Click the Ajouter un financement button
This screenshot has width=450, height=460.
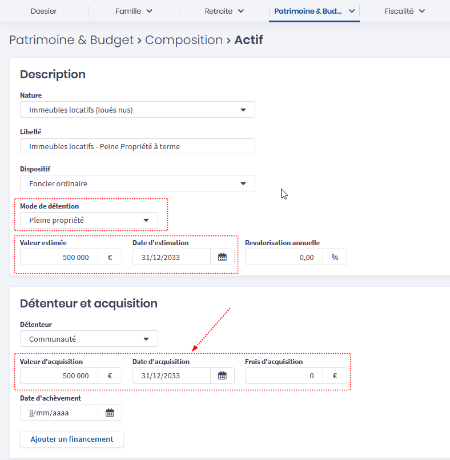(x=72, y=439)
